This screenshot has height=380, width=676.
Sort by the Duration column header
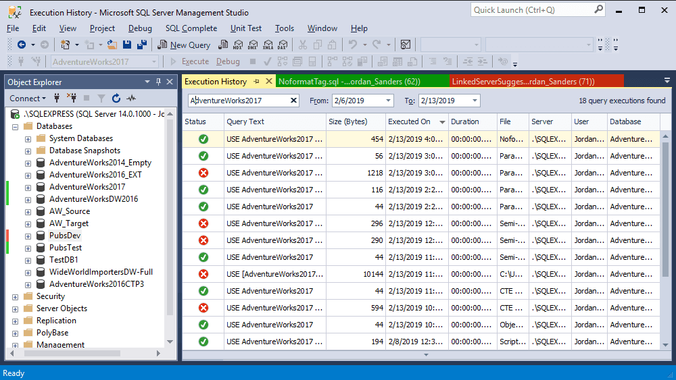(x=473, y=121)
